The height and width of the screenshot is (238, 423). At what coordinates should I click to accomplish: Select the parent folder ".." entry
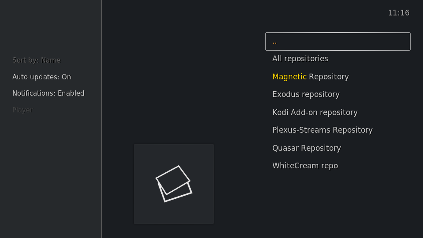tap(338, 41)
